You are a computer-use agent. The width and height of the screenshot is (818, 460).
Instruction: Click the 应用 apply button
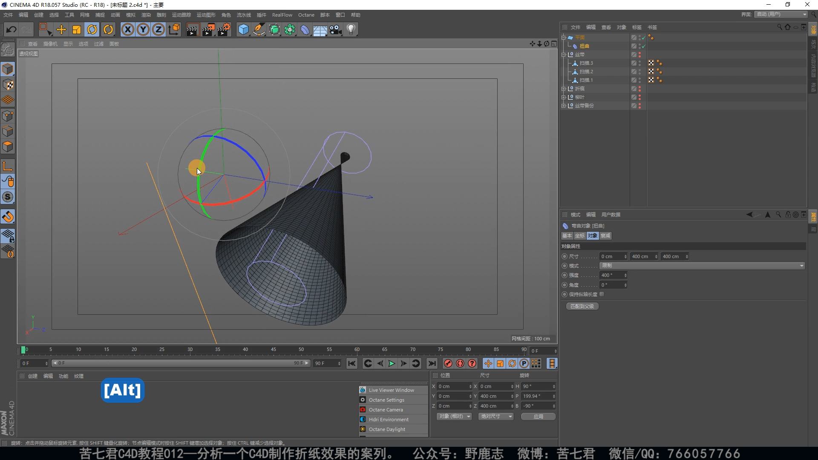pyautogui.click(x=539, y=417)
